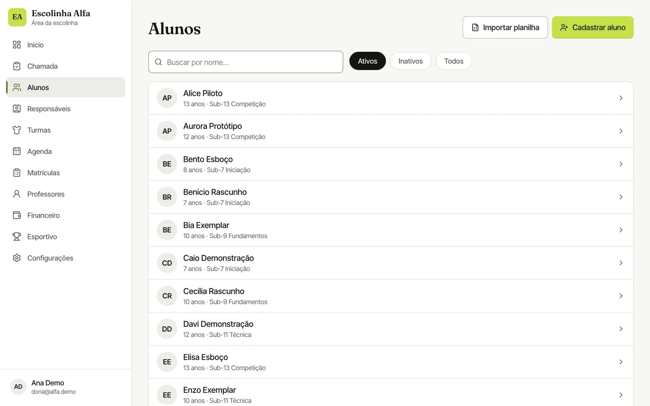Click the EE avatar beside Elisa Esboço

[x=167, y=362]
